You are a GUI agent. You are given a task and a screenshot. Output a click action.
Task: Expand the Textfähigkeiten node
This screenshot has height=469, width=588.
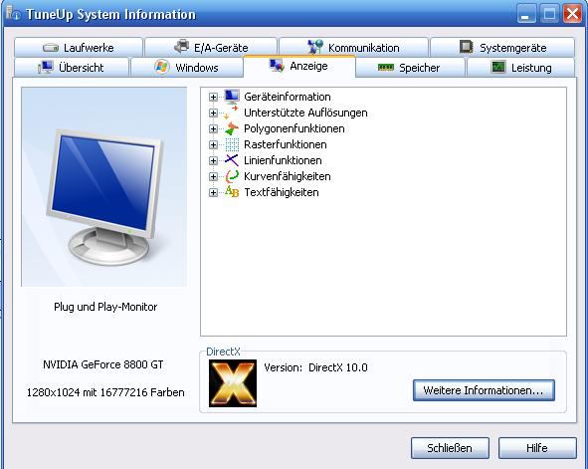(213, 193)
